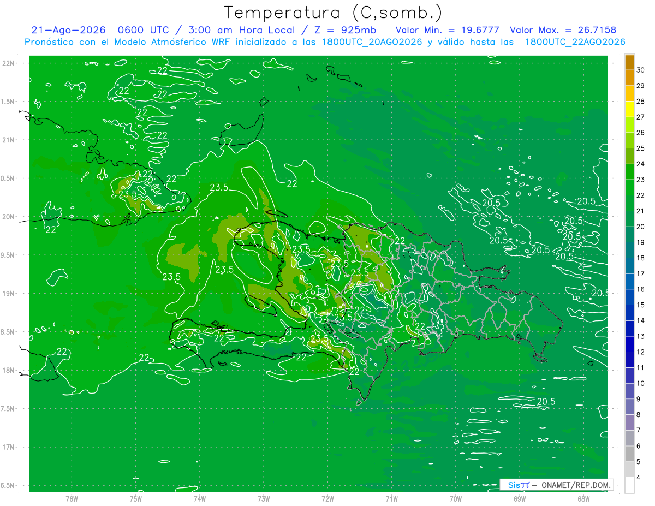Viewport: 655px width, 506px height.
Task: Click the colorbar tick label '30'
Action: click(x=640, y=70)
